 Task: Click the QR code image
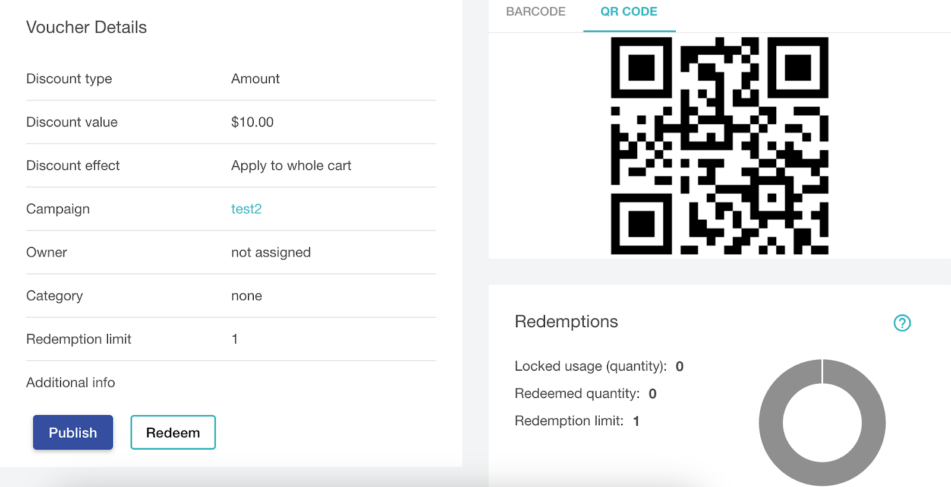click(719, 146)
